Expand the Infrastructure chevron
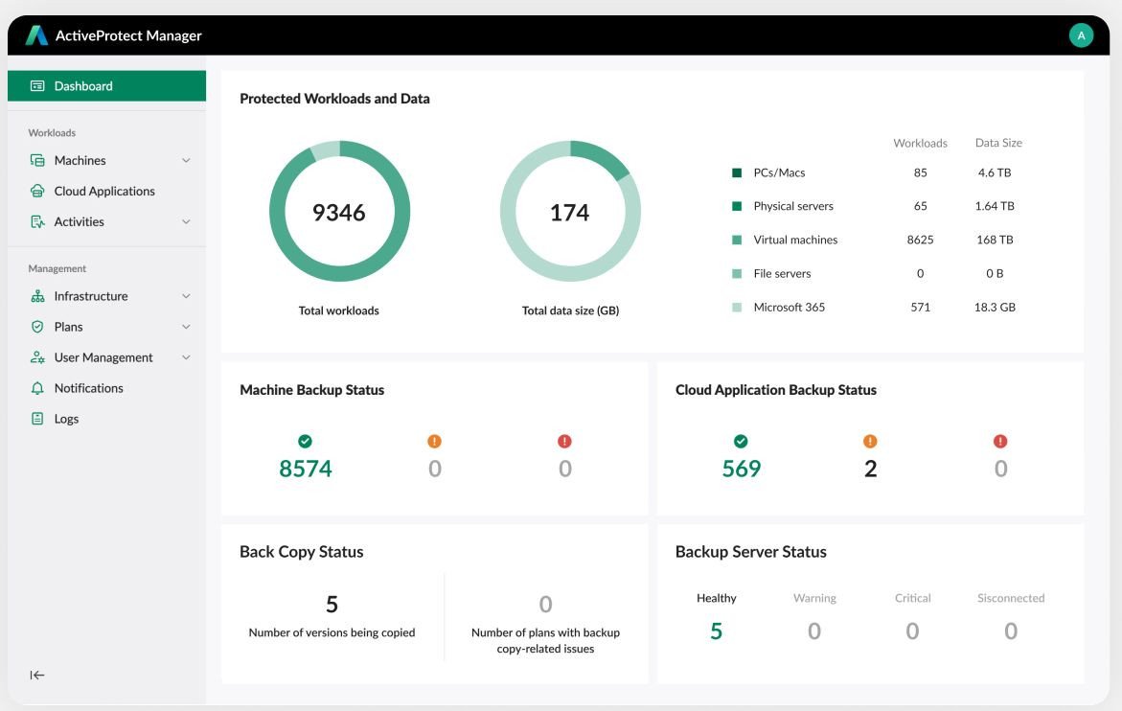The width and height of the screenshot is (1122, 711). click(186, 297)
